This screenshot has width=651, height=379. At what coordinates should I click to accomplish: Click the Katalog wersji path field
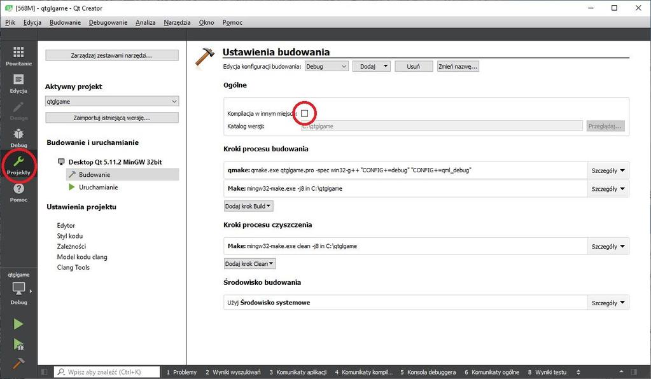(x=442, y=126)
